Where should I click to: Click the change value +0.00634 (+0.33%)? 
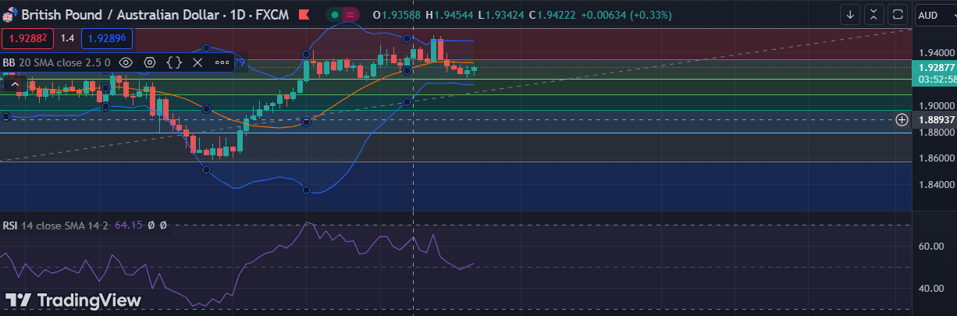627,15
